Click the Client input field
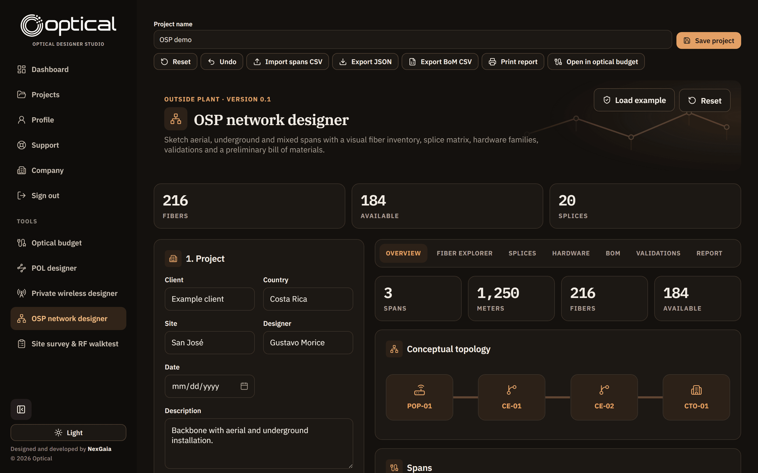 click(210, 299)
